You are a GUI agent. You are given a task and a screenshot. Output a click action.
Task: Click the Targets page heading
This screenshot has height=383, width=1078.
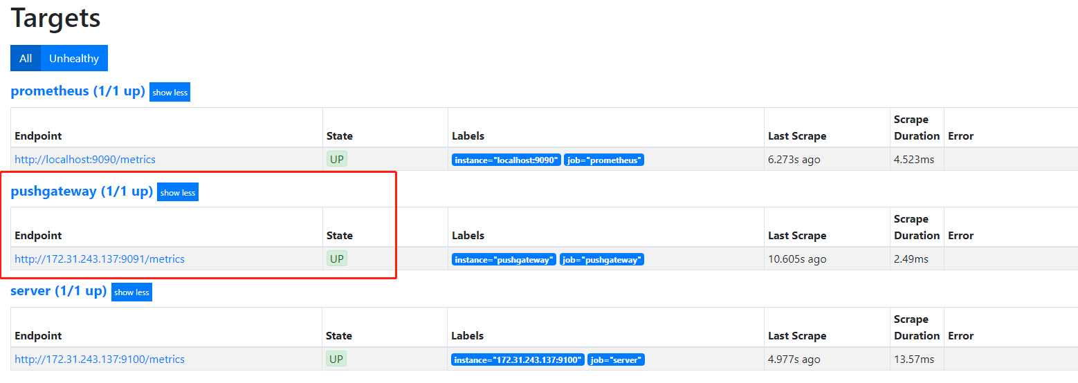tap(55, 17)
